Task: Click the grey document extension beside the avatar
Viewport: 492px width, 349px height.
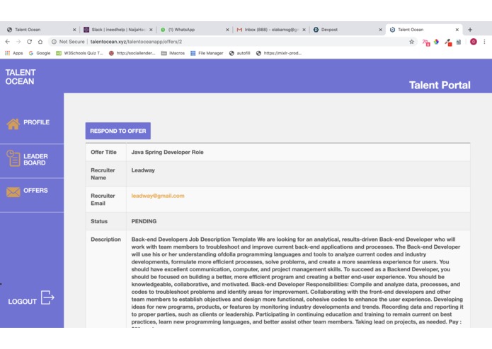Action: pos(459,42)
